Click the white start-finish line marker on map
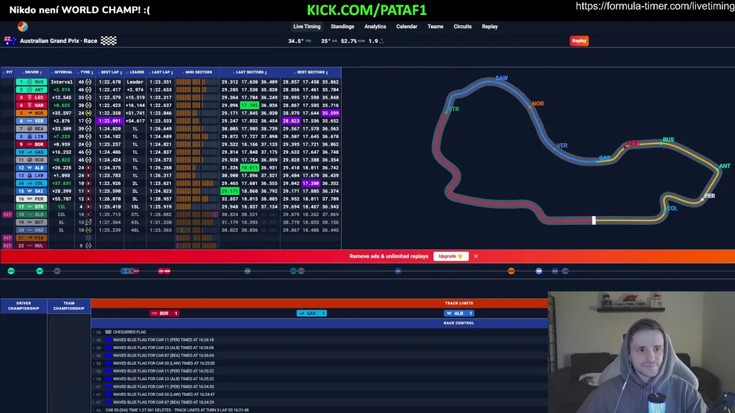The width and height of the screenshot is (735, 413). [594, 220]
